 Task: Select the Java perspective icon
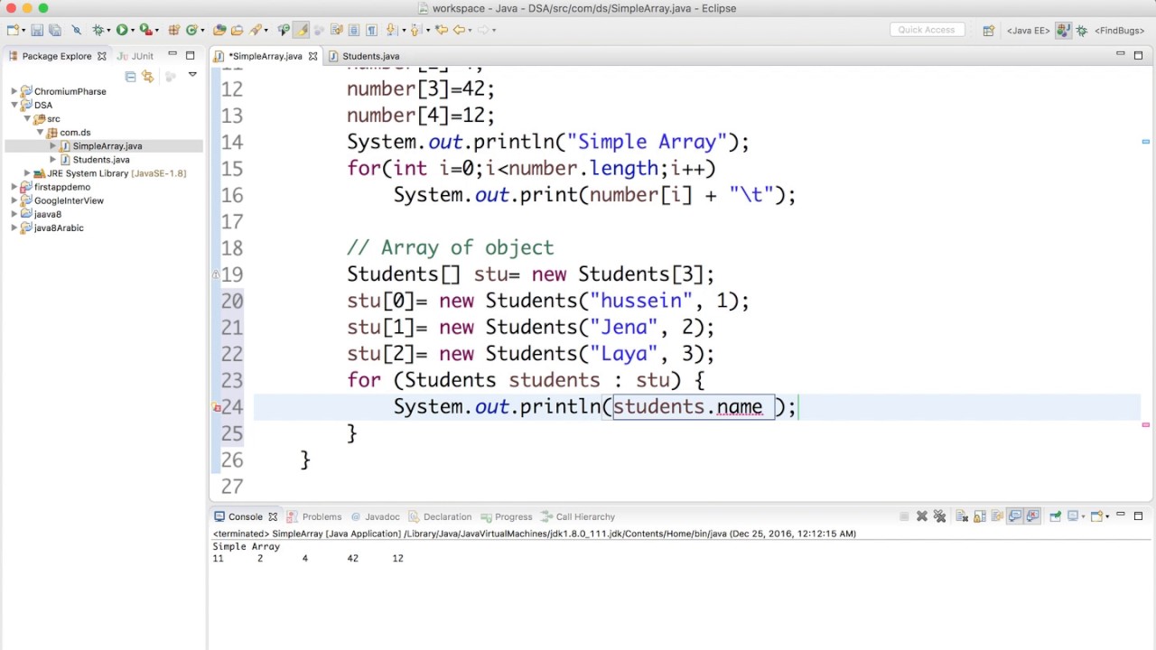[1063, 30]
